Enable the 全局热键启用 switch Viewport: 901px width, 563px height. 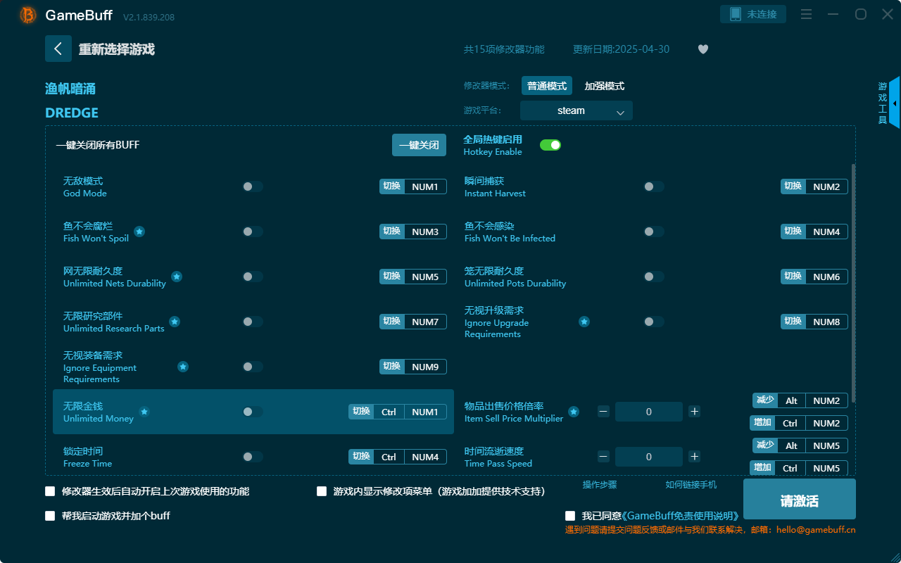[550, 145]
